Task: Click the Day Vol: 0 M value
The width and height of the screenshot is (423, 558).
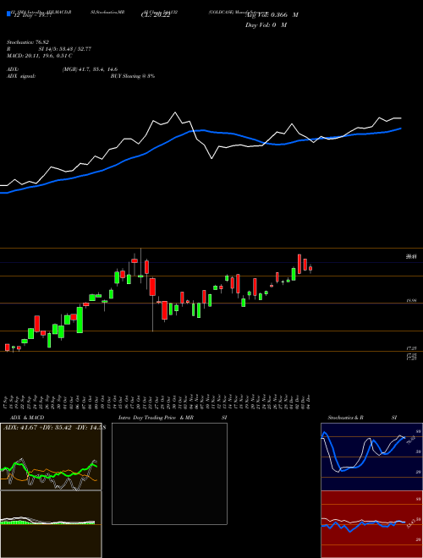Action: [x=266, y=25]
